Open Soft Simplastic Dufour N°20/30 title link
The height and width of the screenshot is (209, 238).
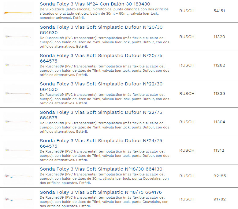(101, 30)
